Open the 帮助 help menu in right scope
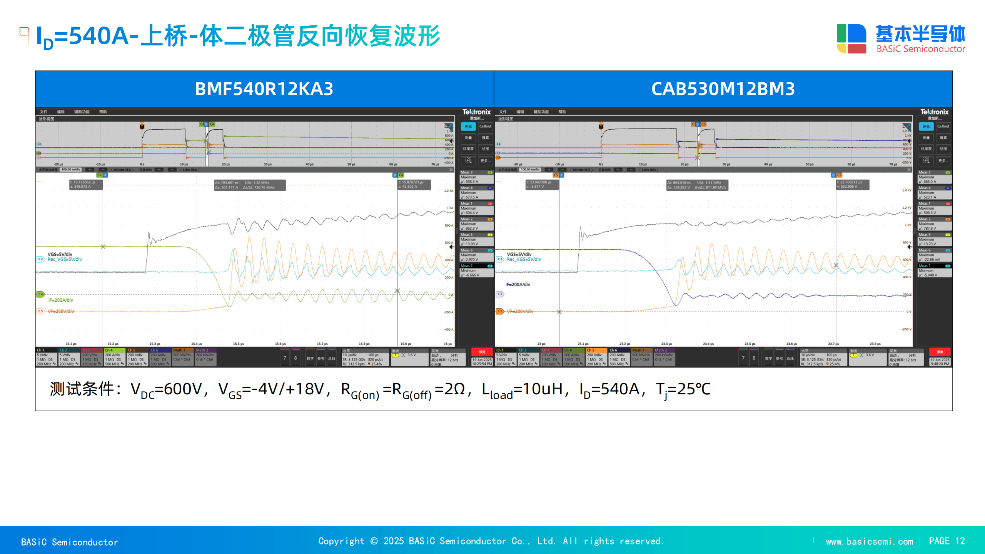The width and height of the screenshot is (985, 554). tap(562, 112)
